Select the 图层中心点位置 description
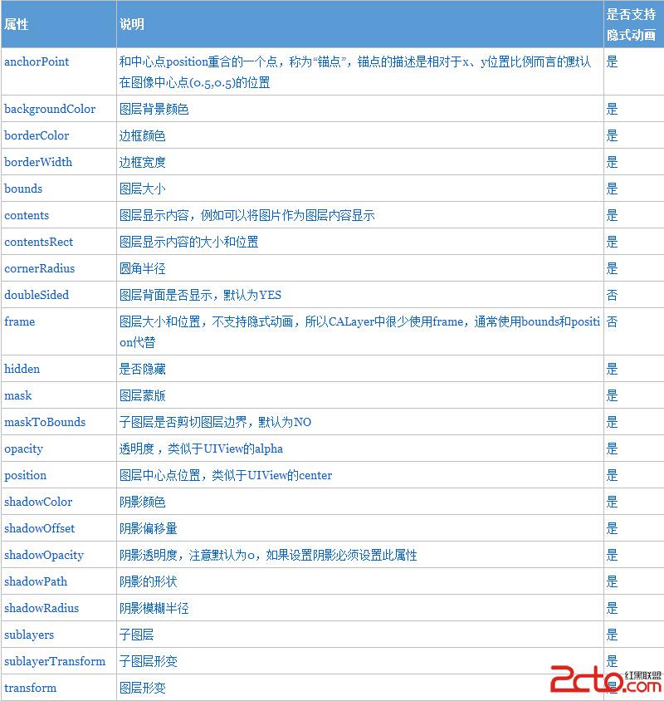This screenshot has width=664, height=701. click(x=226, y=475)
